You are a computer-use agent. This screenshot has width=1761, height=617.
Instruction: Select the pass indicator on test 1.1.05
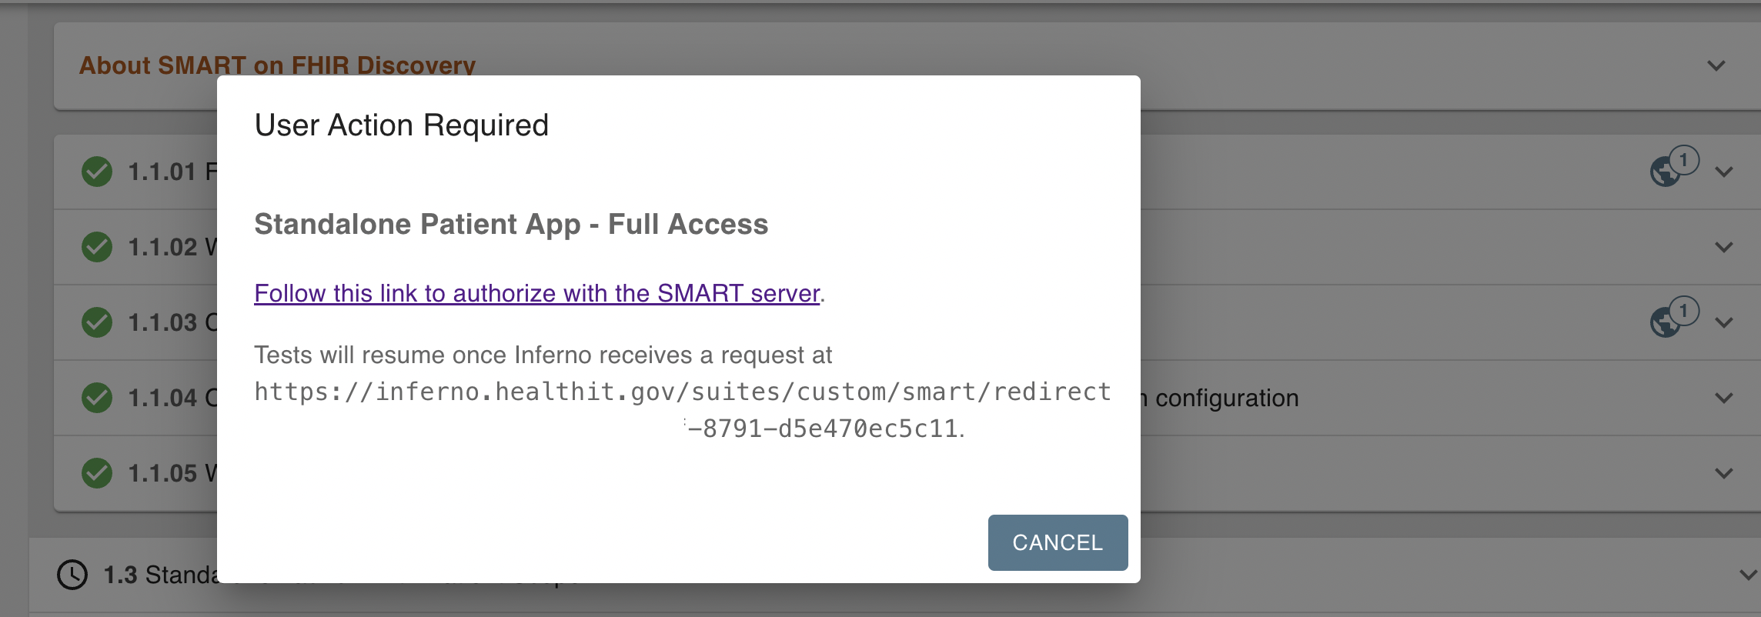tap(95, 473)
